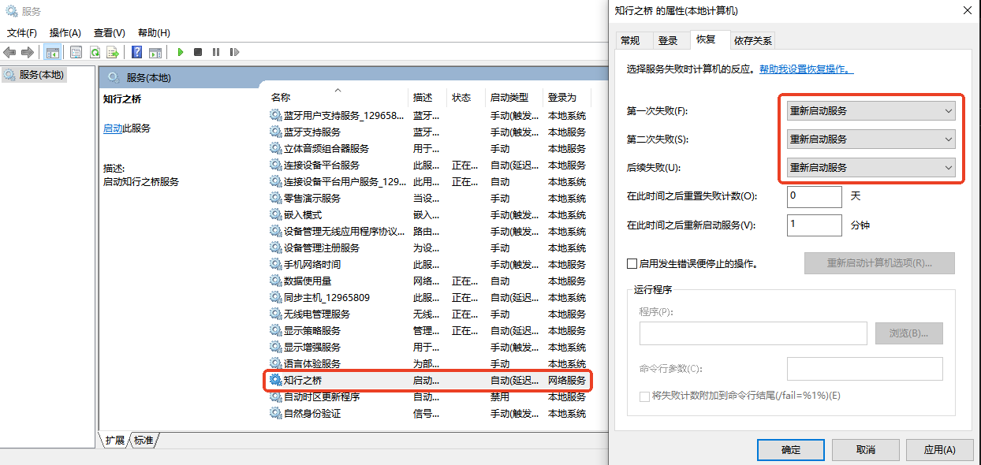
Task: Enable the 启用发生错误便停止的操作 checkbox
Action: [632, 264]
